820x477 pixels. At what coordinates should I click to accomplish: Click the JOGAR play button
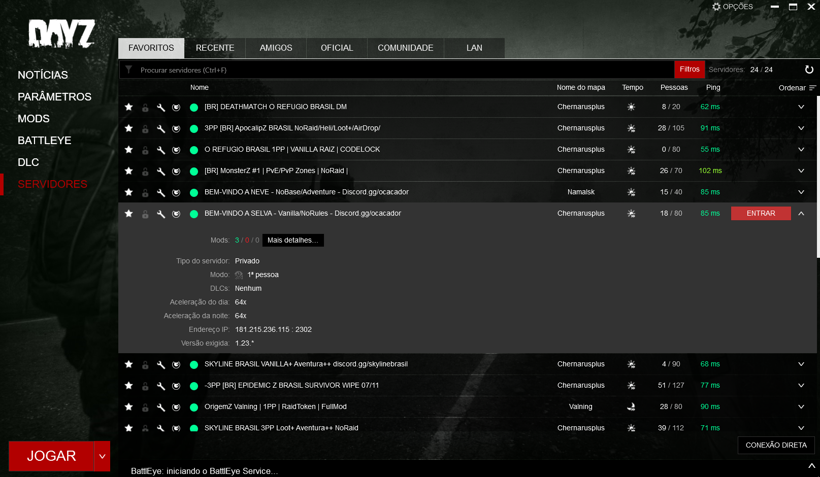click(x=51, y=456)
